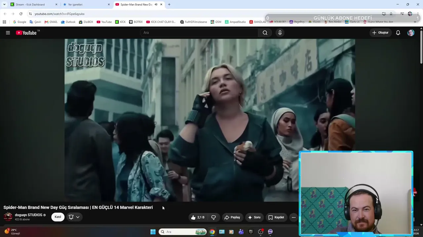
Task: Open the Google bookmark
Action: pyautogui.click(x=19, y=22)
